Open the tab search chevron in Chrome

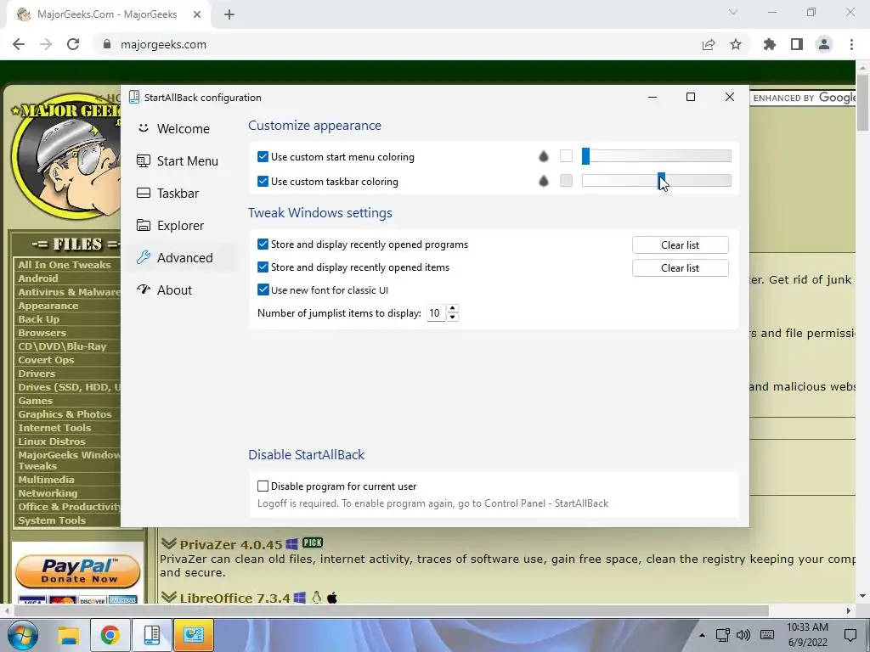point(733,12)
